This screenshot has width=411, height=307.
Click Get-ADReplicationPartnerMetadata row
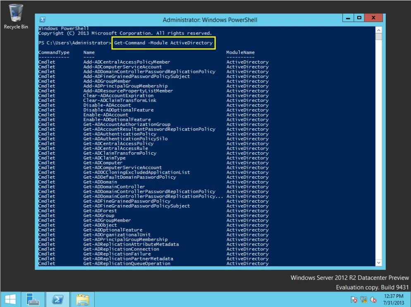tap(153, 258)
